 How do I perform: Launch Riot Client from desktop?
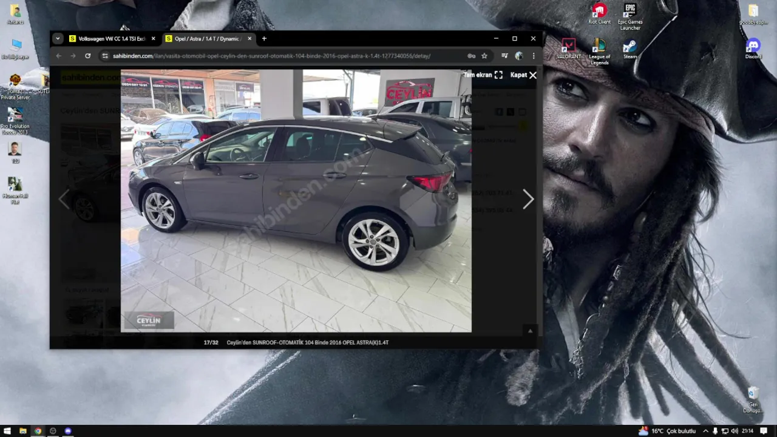599,15
